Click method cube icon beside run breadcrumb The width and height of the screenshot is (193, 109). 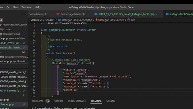point(129,20)
